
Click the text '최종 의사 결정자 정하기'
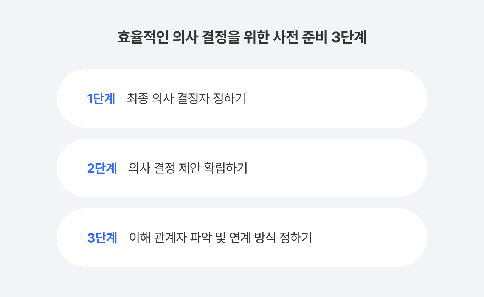tap(186, 98)
